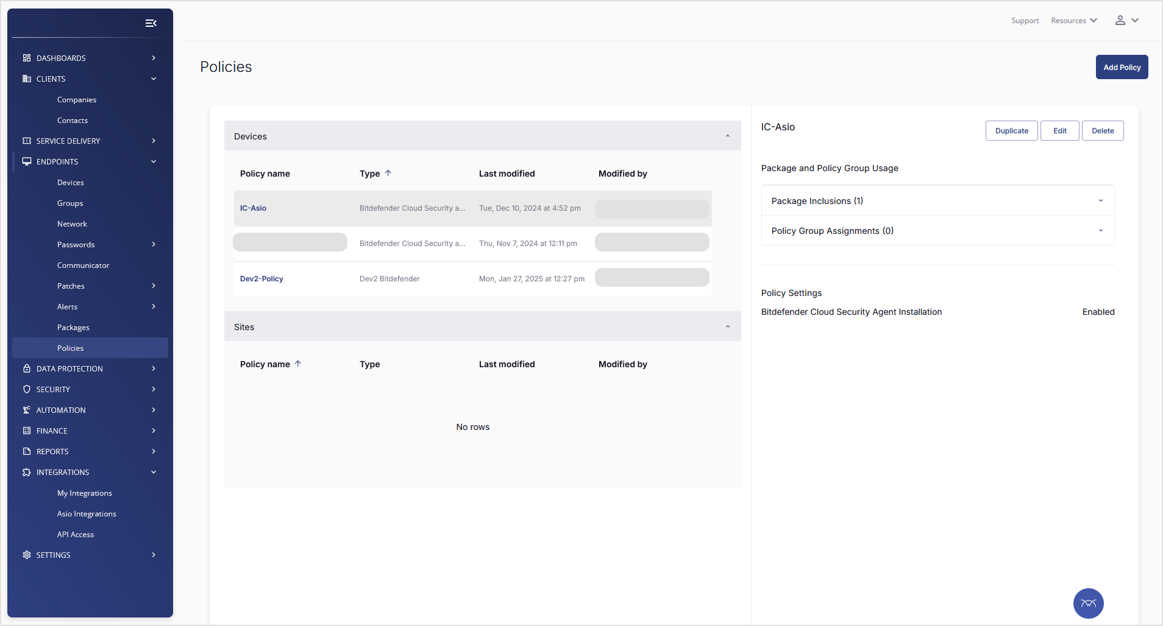The image size is (1163, 626).
Task: Duplicate the IC-Asio policy
Action: [x=1011, y=131]
